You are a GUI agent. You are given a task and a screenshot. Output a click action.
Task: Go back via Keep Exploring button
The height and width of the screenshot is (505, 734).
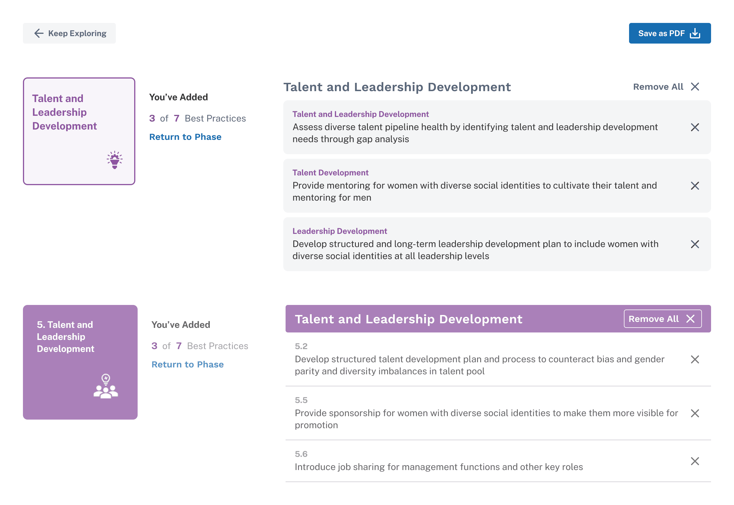[x=69, y=33]
